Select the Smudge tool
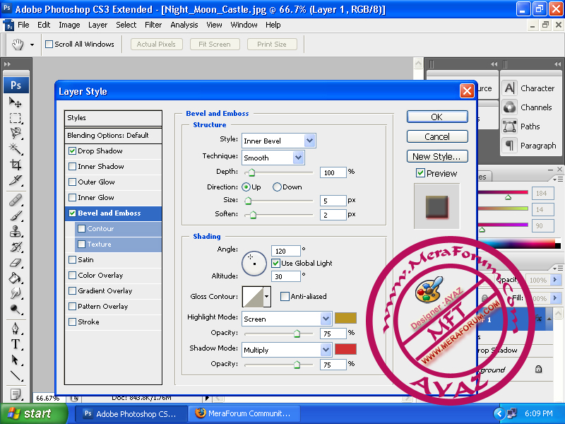565x424 pixels. [15, 293]
